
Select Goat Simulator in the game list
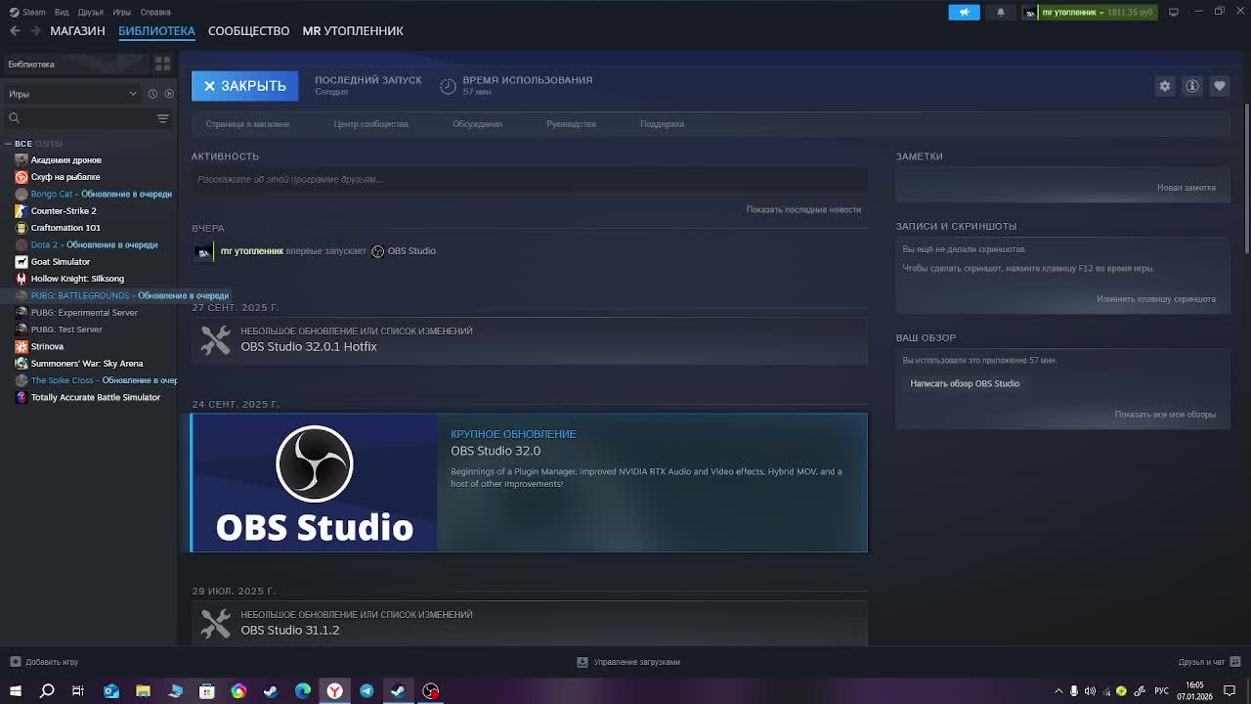pyautogui.click(x=61, y=262)
